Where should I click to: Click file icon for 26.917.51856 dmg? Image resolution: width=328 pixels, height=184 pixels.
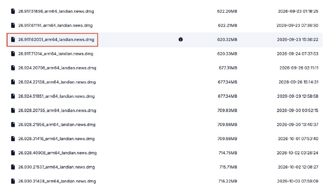(13, 11)
